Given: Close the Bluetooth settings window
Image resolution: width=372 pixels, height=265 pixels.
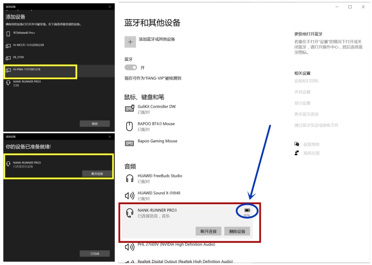Looking at the screenshot, I should 363,7.
